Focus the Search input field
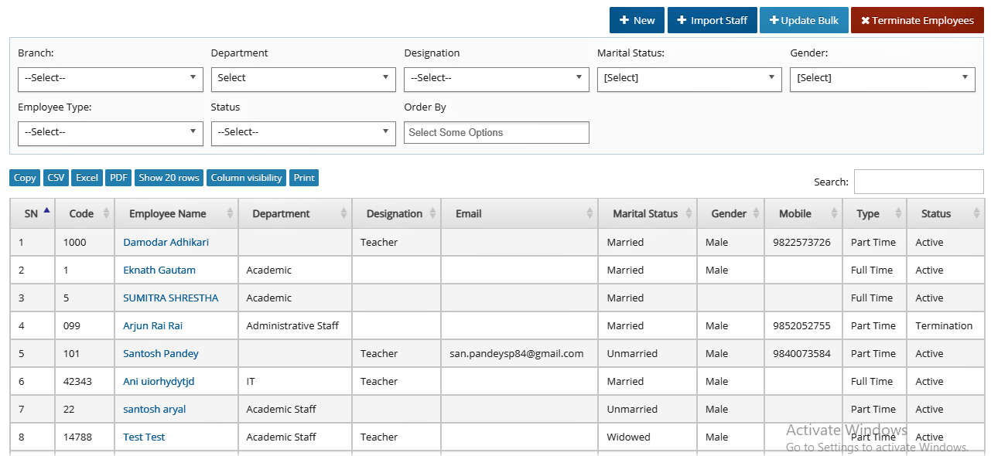This screenshot has width=991, height=456. [918, 182]
